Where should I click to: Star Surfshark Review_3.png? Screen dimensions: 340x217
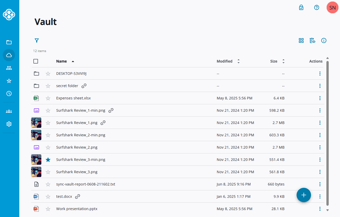coord(48,172)
